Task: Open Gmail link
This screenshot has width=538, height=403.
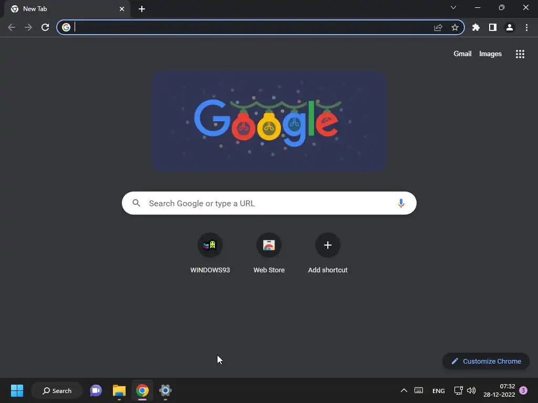Action: click(462, 54)
